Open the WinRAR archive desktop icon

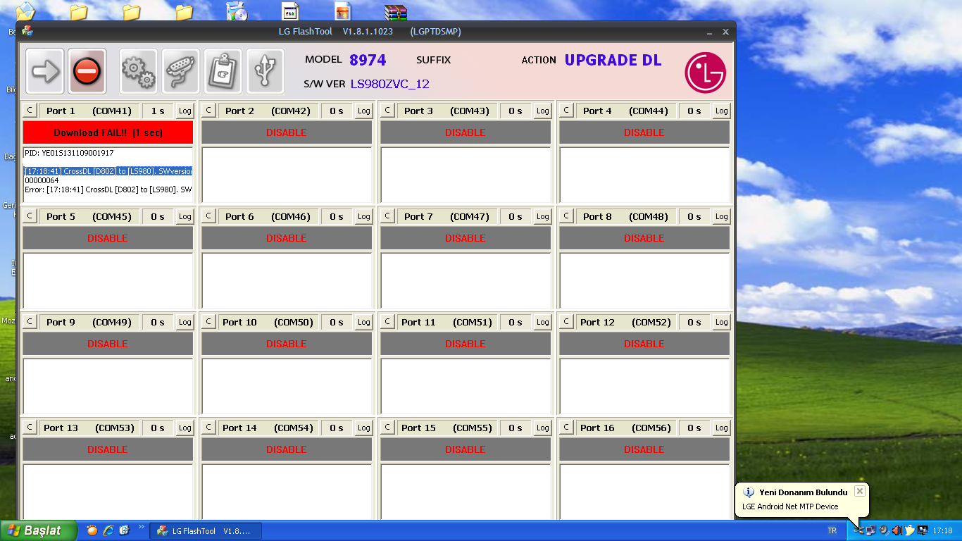point(396,12)
